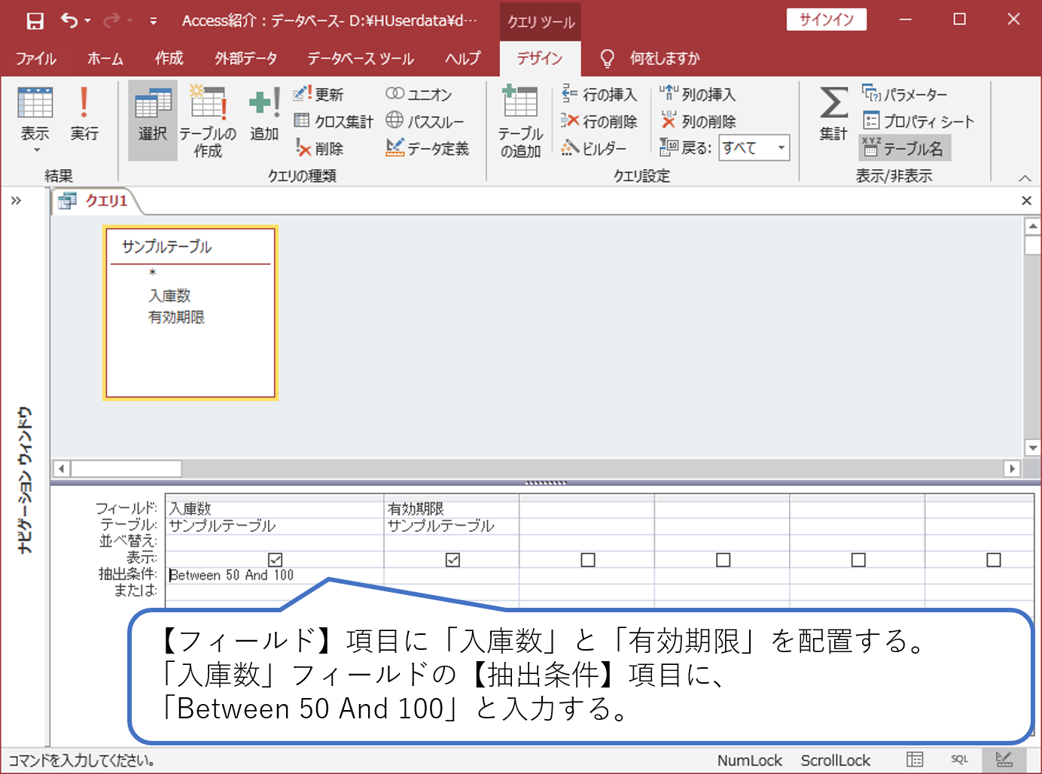
Task: Click the テーブルの追加 icon
Action: tap(519, 120)
